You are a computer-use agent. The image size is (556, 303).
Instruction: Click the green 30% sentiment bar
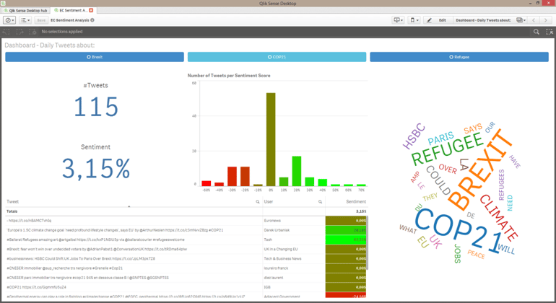[x=310, y=182]
